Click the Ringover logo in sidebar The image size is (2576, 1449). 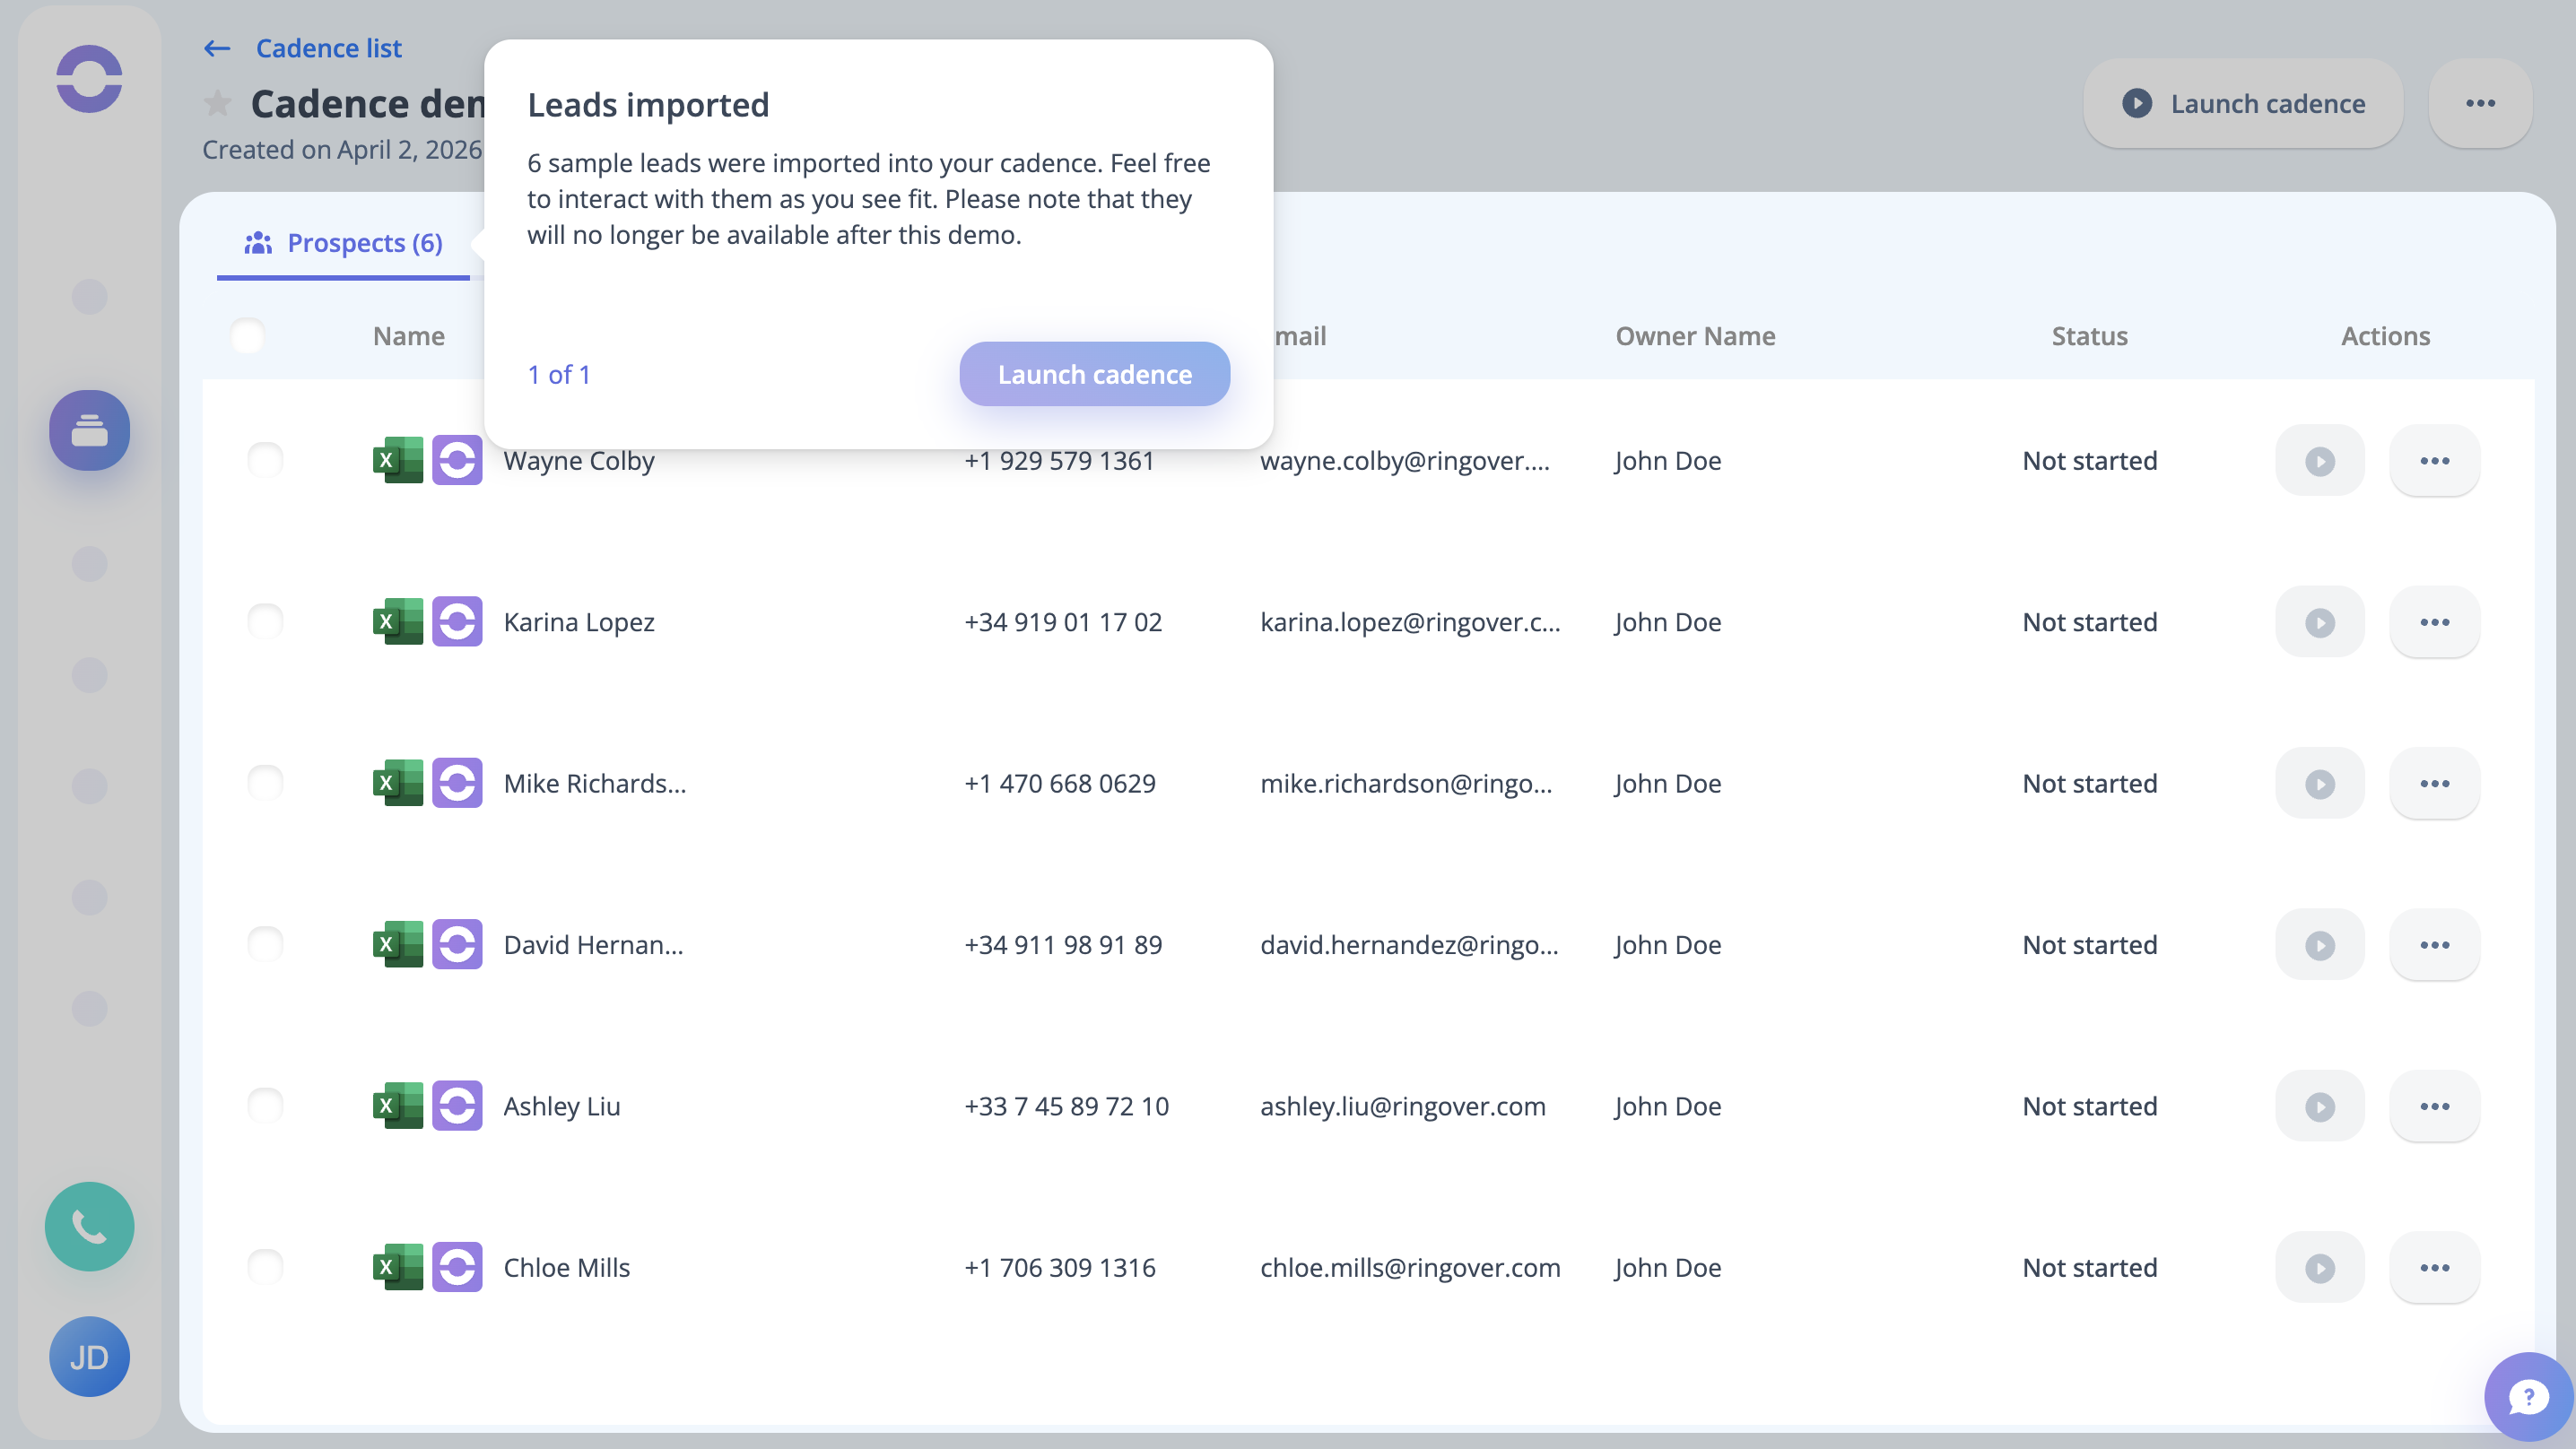[89, 79]
